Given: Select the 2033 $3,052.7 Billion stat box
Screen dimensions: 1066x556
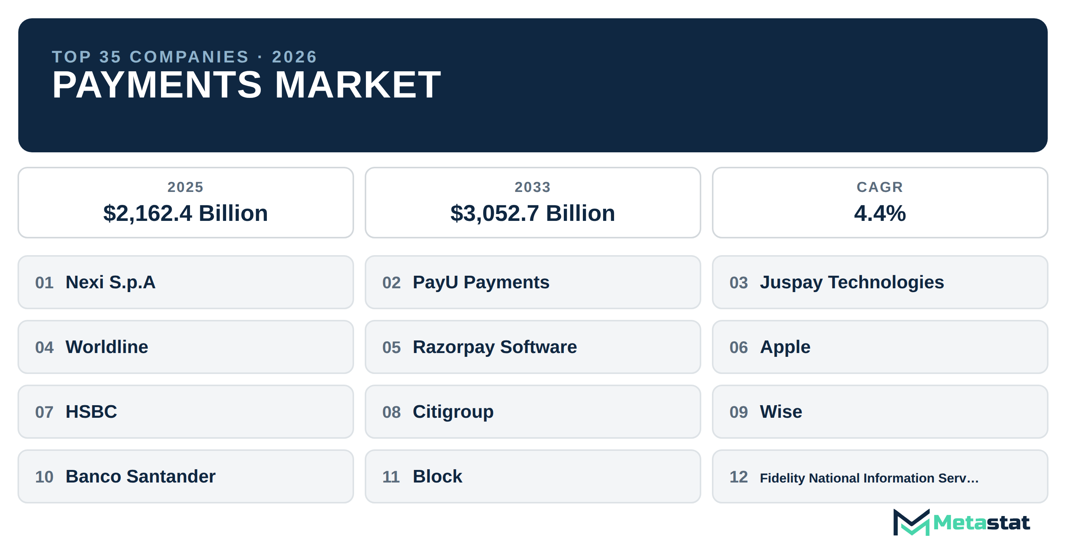Looking at the screenshot, I should [x=533, y=203].
